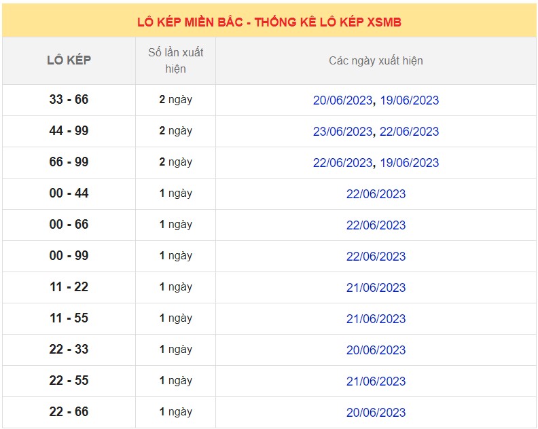Click '2 ngày' in the 44 - 99 row
Screen dimensions: 538x429
tap(176, 131)
